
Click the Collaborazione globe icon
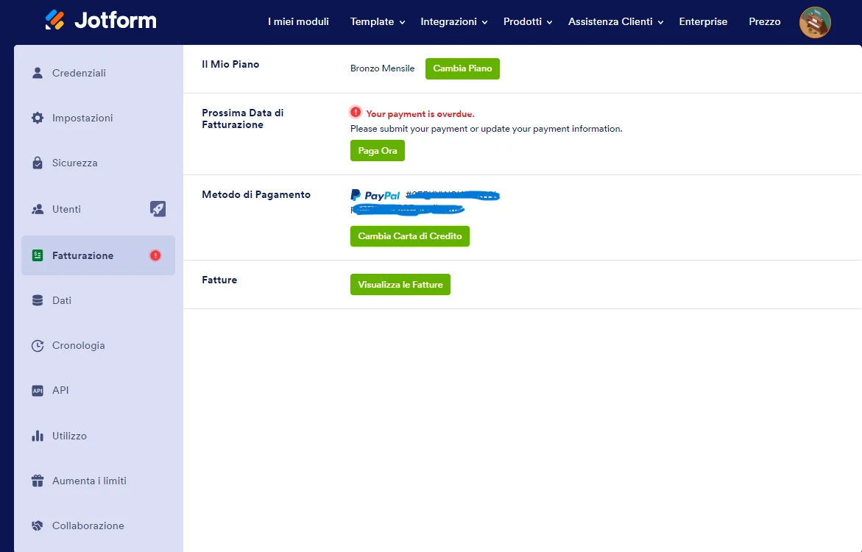pyautogui.click(x=37, y=526)
